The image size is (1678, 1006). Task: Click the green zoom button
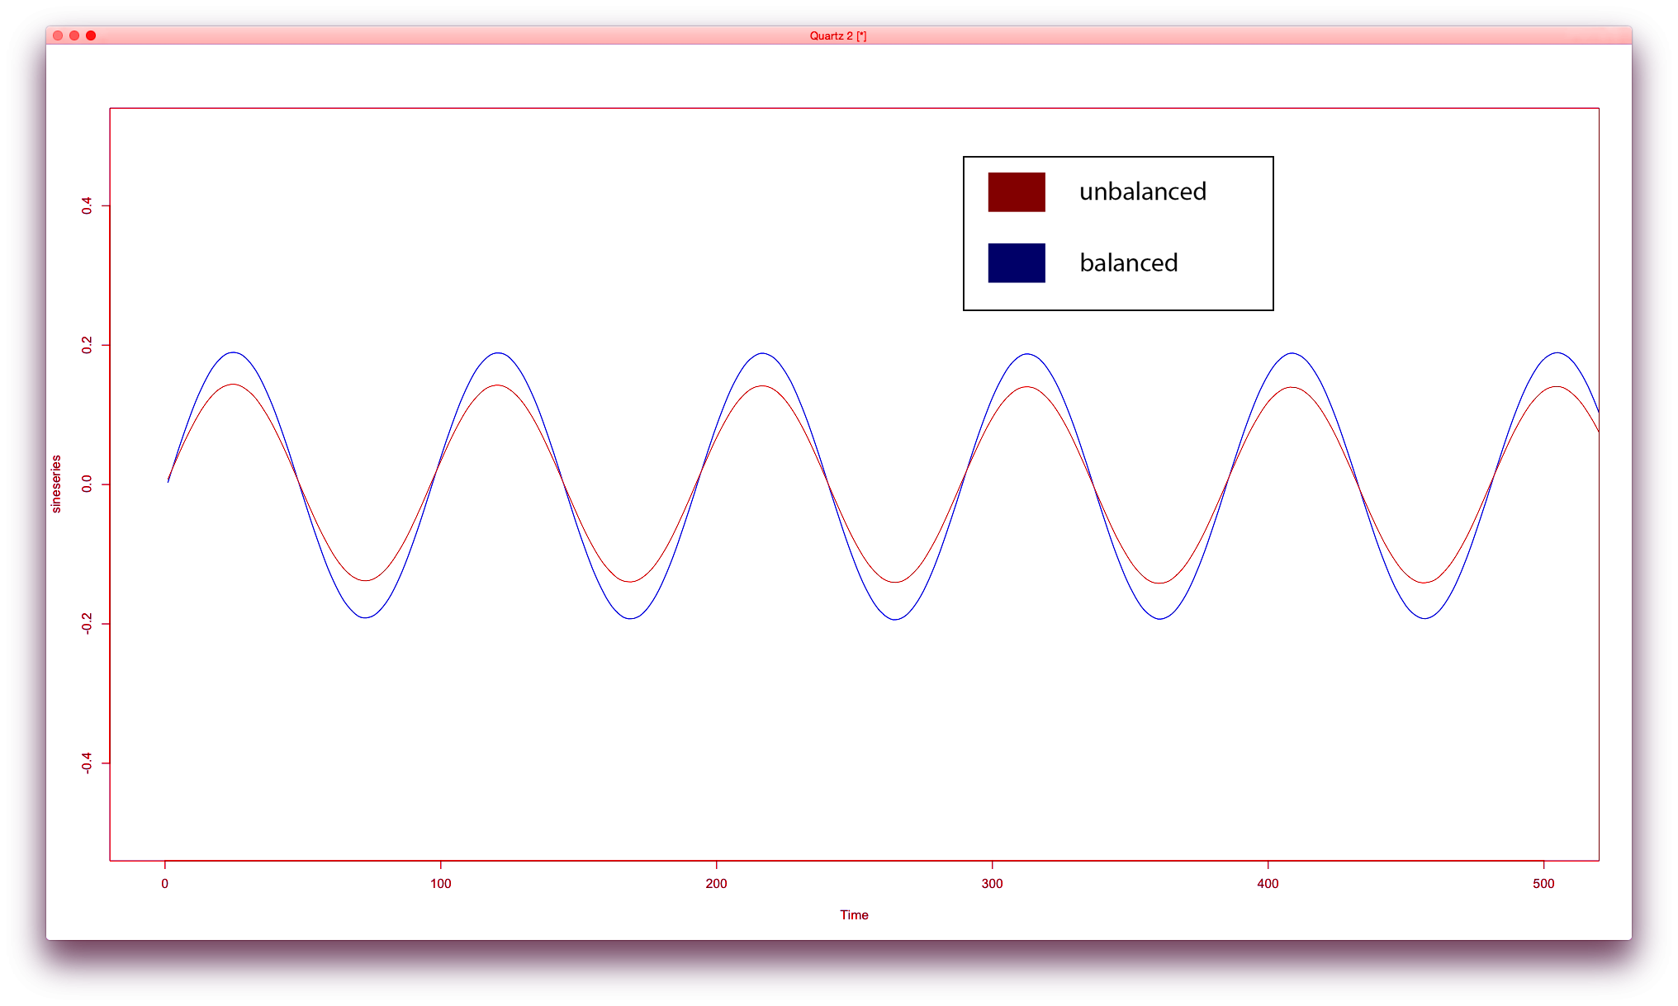[91, 35]
